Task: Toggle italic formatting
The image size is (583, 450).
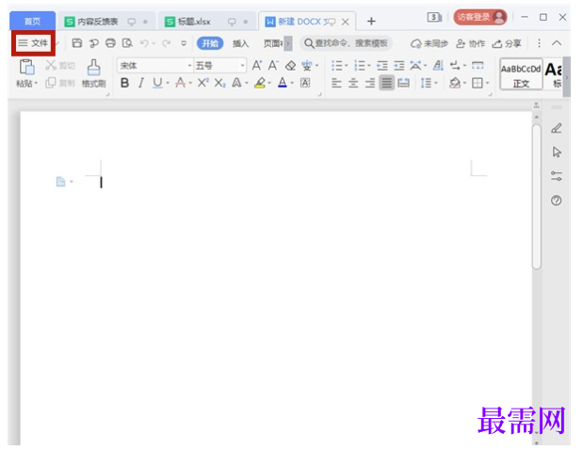Action: (x=141, y=83)
